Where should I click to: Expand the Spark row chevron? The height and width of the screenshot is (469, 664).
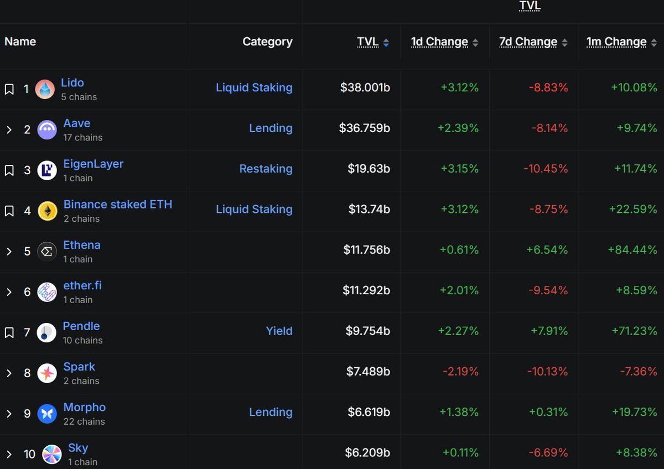click(x=9, y=373)
